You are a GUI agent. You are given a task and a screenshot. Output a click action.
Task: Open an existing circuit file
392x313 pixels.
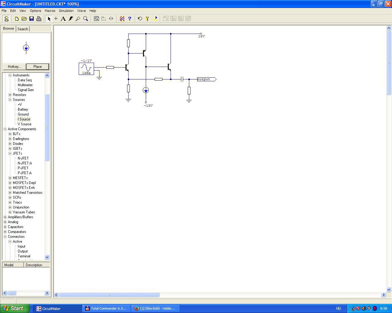click(x=24, y=19)
